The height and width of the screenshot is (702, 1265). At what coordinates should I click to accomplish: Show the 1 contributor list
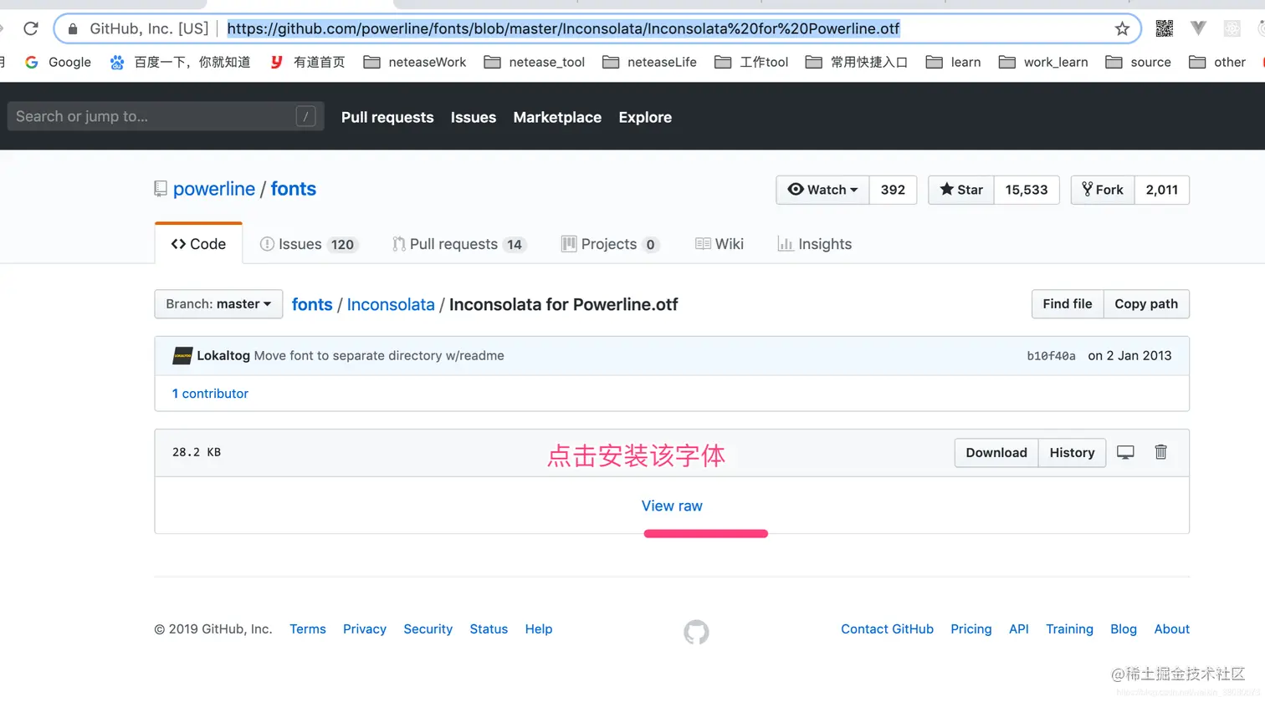coord(210,394)
